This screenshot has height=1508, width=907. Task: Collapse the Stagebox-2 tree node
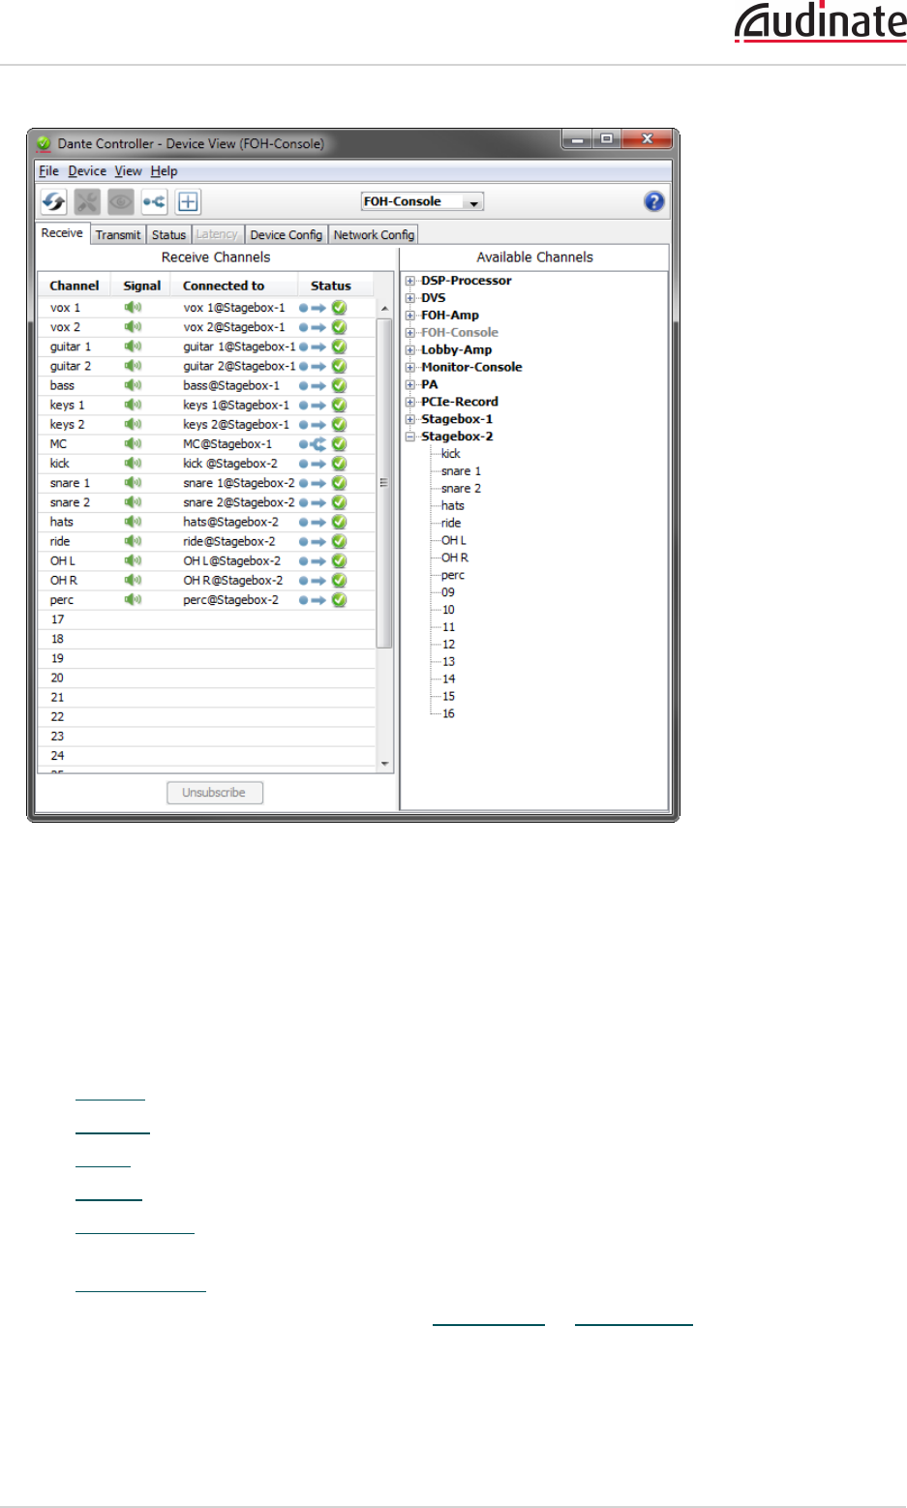[410, 437]
